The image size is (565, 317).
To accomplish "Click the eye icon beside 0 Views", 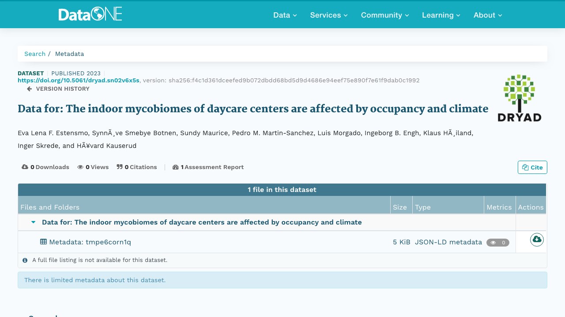I will click(80, 167).
